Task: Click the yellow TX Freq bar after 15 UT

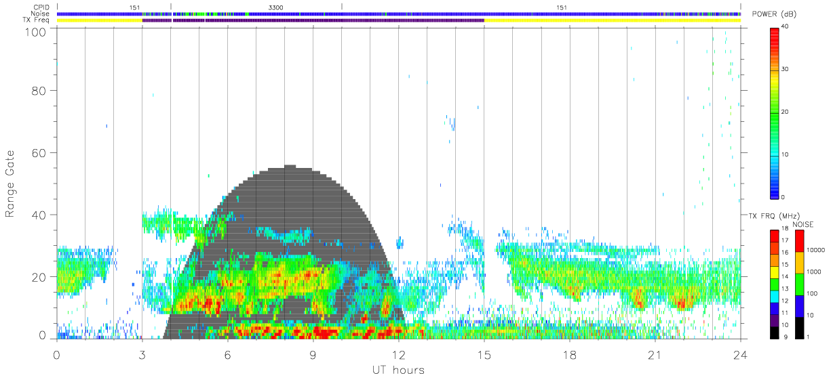Action: tap(612, 20)
